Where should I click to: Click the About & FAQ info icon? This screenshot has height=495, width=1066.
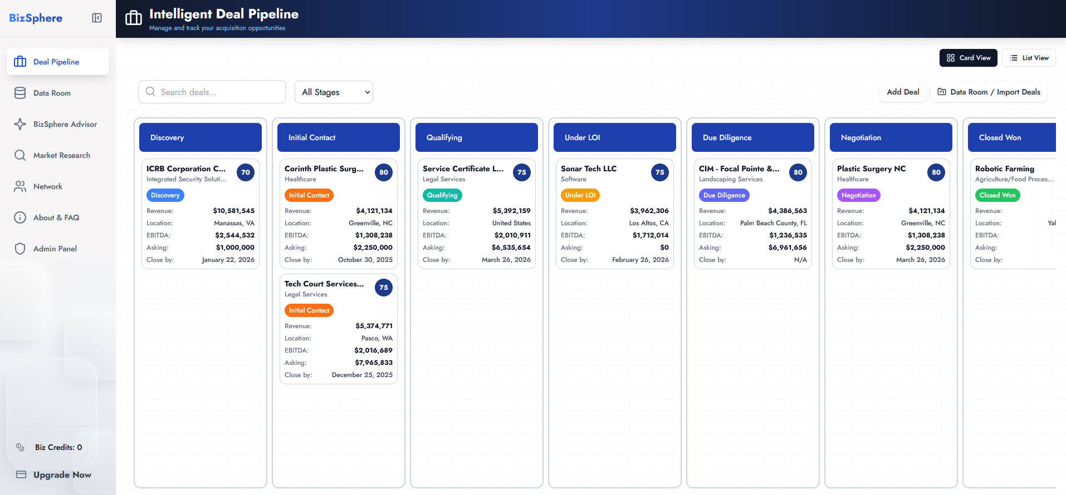pos(20,217)
